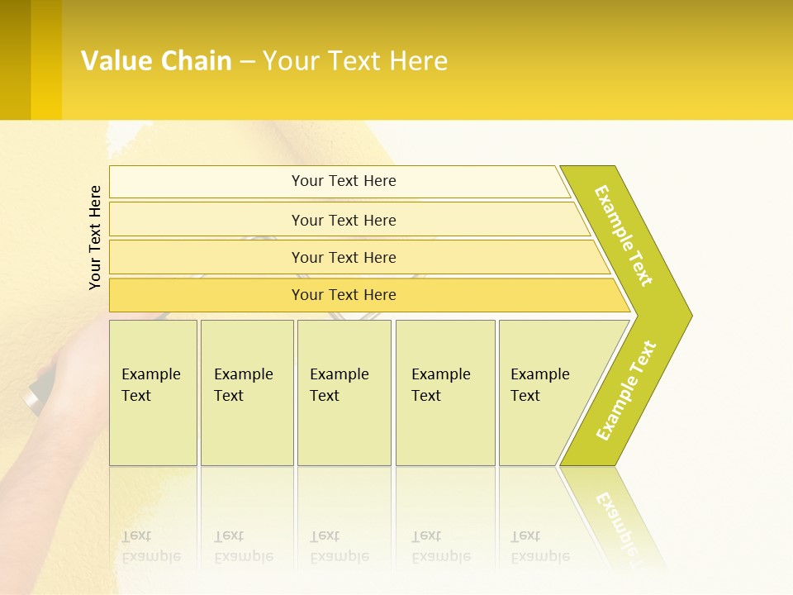Select the third "Your Text Here" bar
The image size is (793, 595).
(x=343, y=257)
